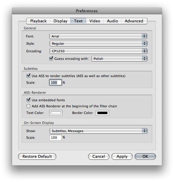The width and height of the screenshot is (174, 182).
Task: Enable Add ASS Renderer at filter chain beginning
Action: pos(28,106)
